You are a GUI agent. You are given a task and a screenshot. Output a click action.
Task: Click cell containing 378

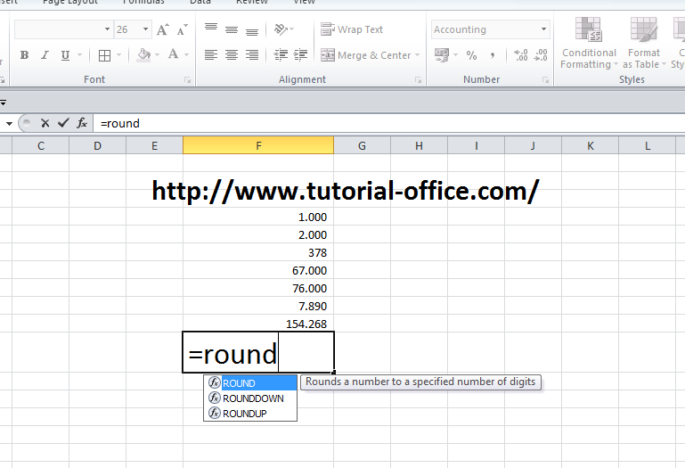[x=258, y=252]
